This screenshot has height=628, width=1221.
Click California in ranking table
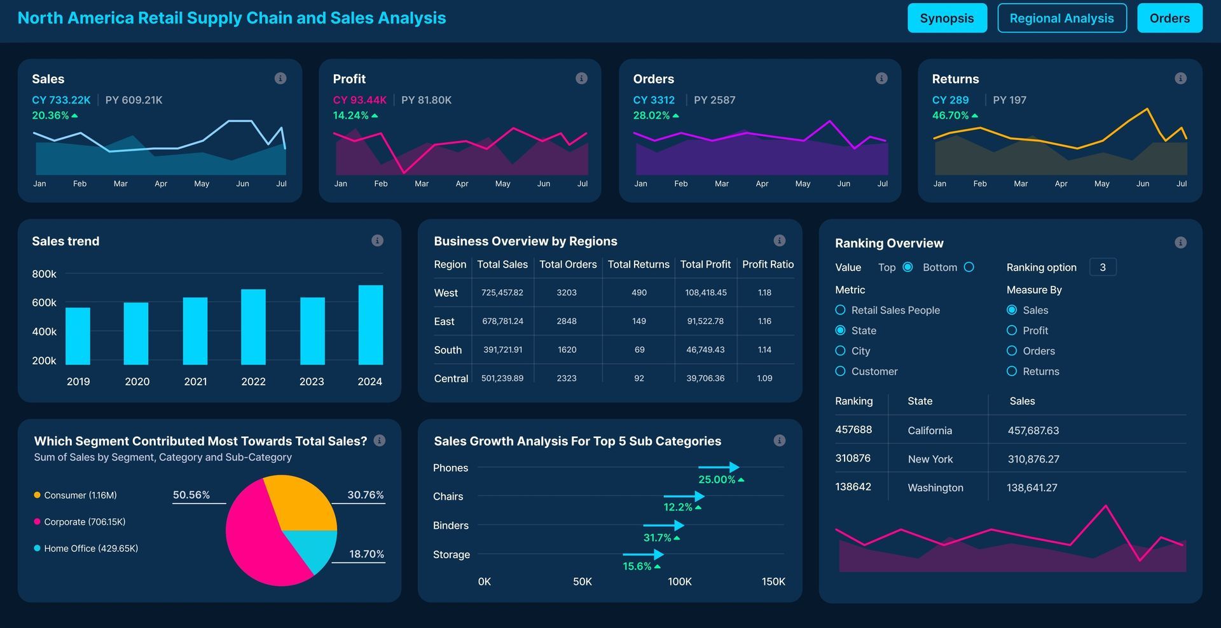(x=930, y=430)
